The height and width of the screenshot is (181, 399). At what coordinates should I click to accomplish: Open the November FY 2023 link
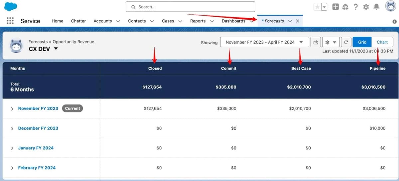coord(38,108)
